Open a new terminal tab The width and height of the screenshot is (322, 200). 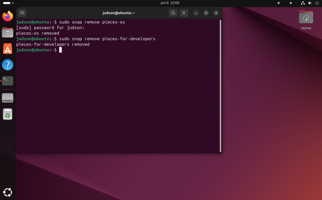pos(22,13)
